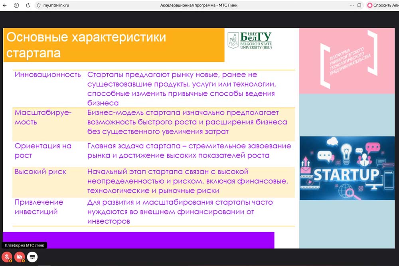
Task: Unmute the microphone in the meeting
Action: coord(7,257)
